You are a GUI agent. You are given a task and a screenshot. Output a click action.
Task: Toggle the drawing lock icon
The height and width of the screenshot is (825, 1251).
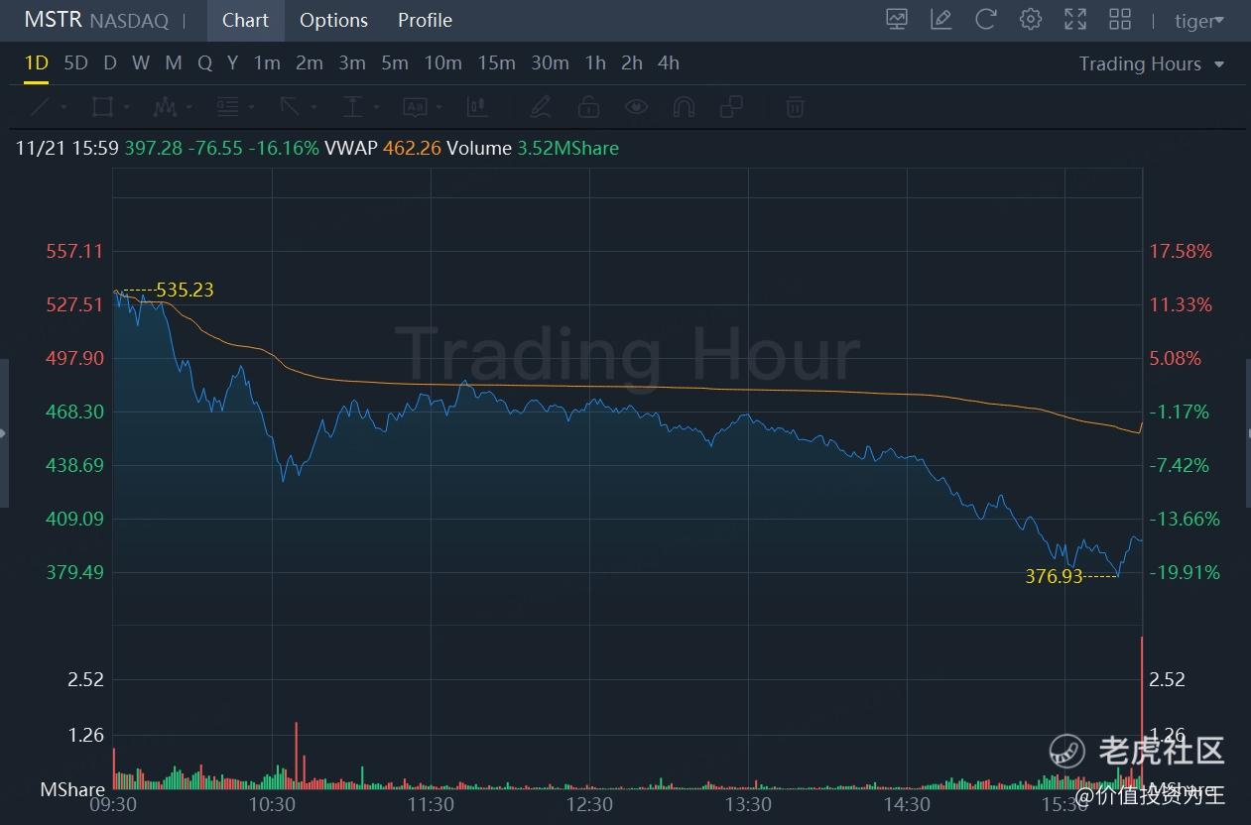(x=588, y=106)
